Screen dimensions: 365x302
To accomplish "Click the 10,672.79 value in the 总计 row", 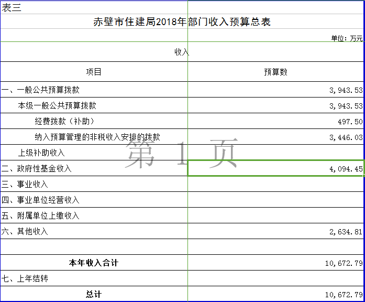I will tap(344, 295).
